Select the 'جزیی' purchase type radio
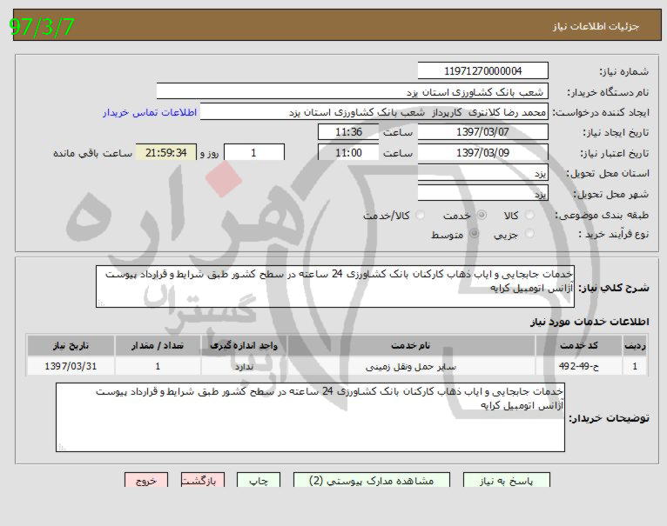 529,234
